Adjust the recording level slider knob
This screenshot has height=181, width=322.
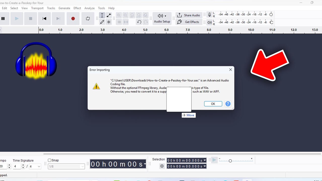[271, 15]
